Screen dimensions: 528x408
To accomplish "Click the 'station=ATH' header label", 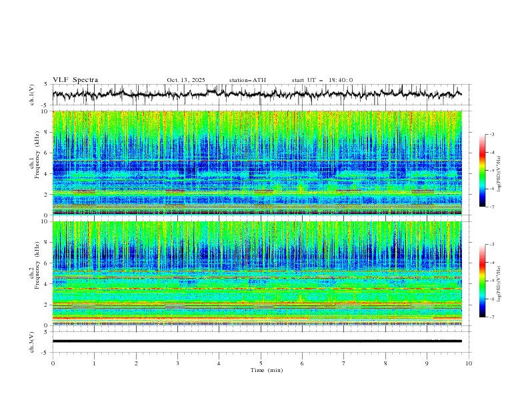I will [247, 80].
